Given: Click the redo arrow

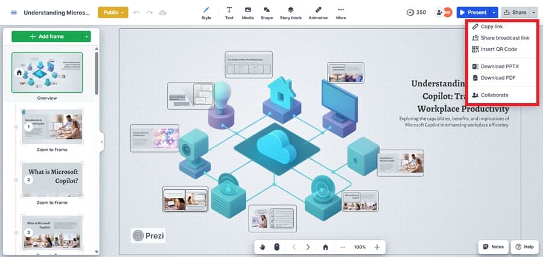Looking at the screenshot, I should point(149,13).
